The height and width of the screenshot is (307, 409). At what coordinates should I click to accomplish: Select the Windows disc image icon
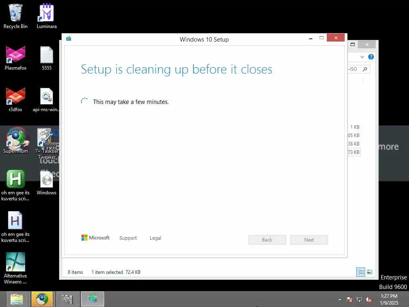(46, 182)
